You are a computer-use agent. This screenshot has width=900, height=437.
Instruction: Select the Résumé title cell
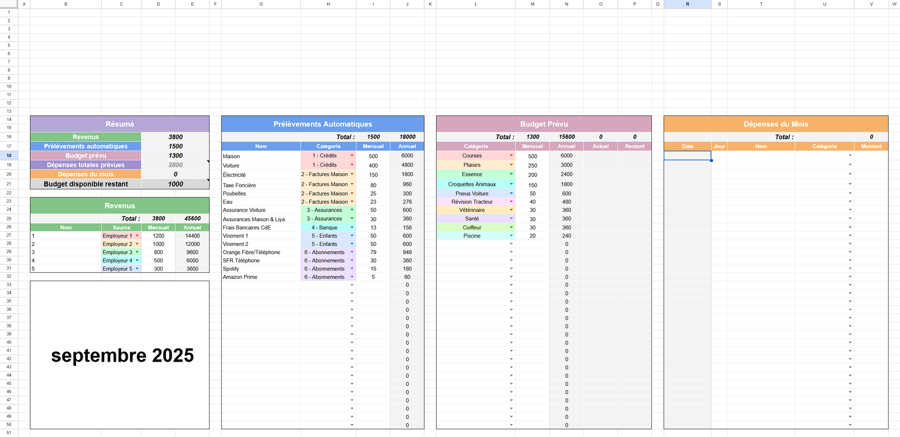120,124
